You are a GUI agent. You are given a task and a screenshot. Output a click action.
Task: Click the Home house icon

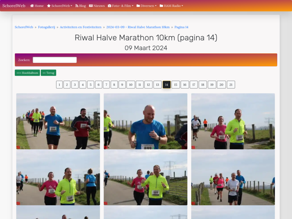[x=32, y=6]
